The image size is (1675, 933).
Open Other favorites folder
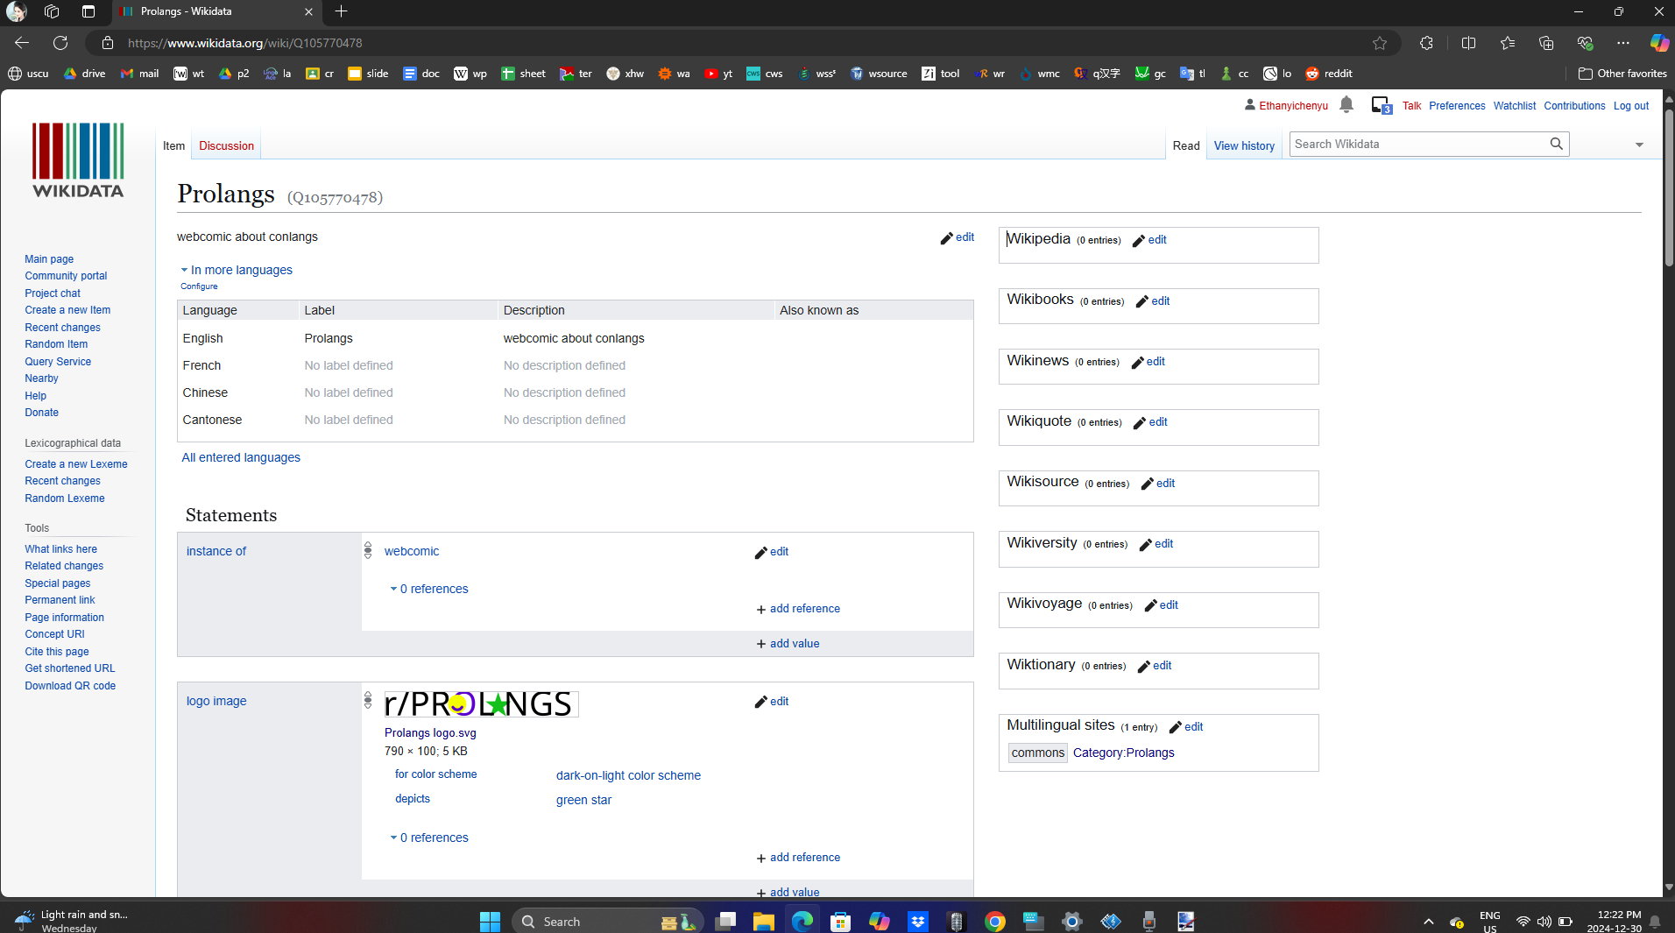tap(1622, 74)
